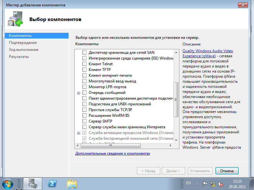
Task: Click the Установить button
Action: coord(200,171)
